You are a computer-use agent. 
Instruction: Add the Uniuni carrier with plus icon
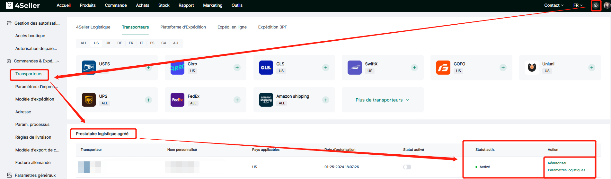[x=591, y=68]
